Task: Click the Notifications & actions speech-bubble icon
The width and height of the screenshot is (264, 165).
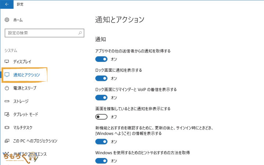Action: (7, 75)
